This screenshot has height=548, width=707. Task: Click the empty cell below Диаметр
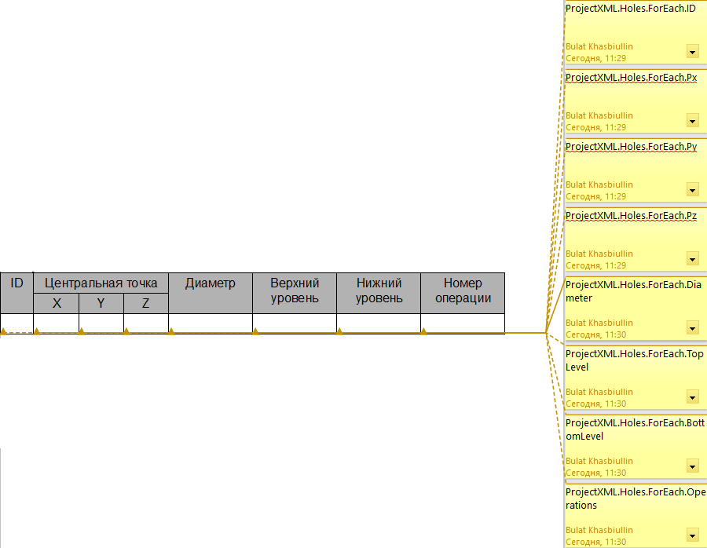[x=210, y=323]
